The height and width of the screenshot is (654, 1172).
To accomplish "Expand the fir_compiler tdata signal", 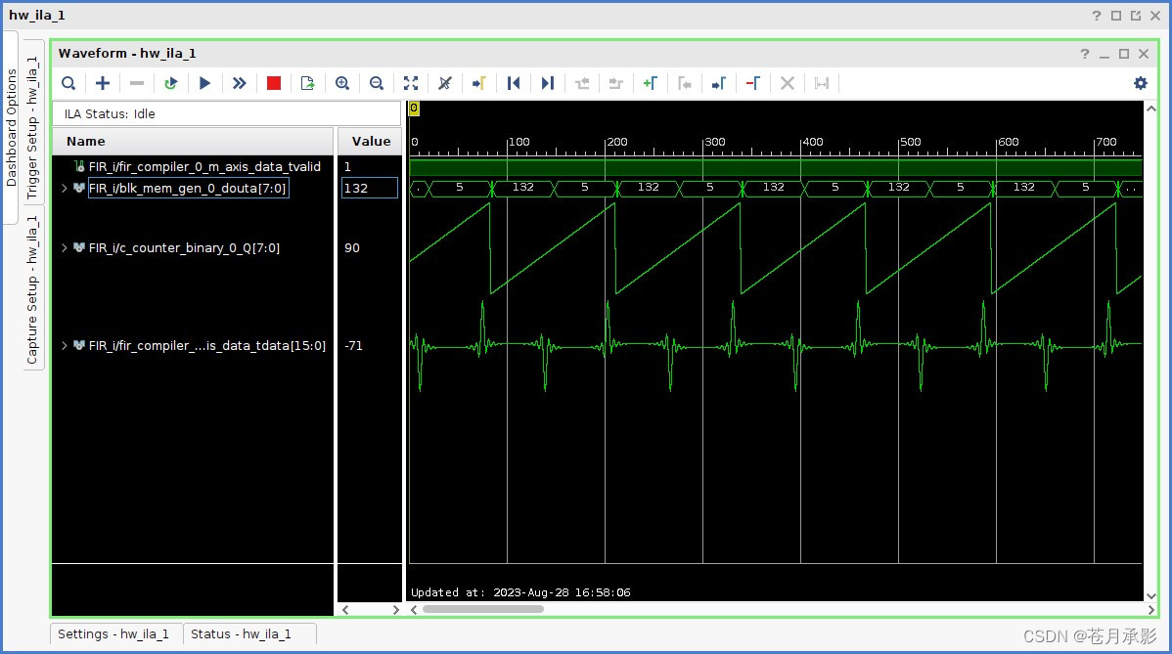I will [x=65, y=345].
